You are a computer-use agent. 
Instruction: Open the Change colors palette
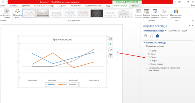tap(17, 14)
